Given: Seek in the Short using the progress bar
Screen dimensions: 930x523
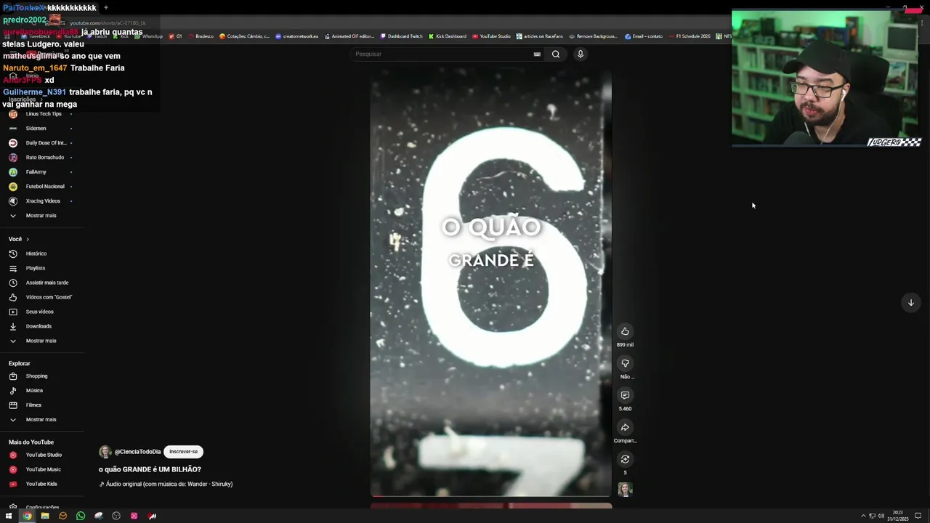Looking at the screenshot, I should [x=490, y=496].
